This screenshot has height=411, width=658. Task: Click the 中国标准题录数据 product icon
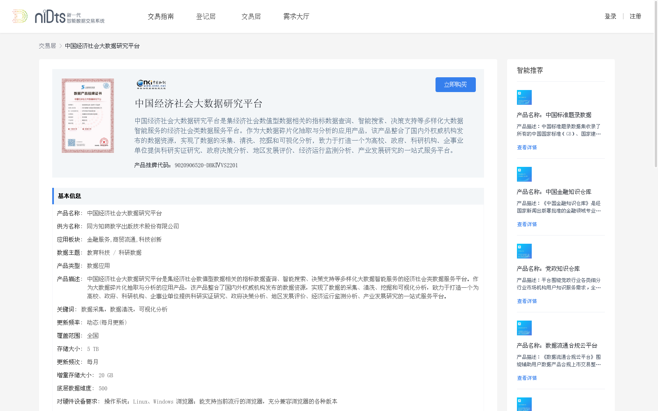tap(524, 97)
